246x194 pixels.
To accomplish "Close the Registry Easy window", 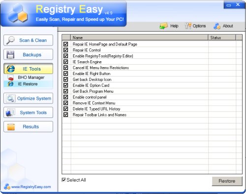I will coord(238,4).
